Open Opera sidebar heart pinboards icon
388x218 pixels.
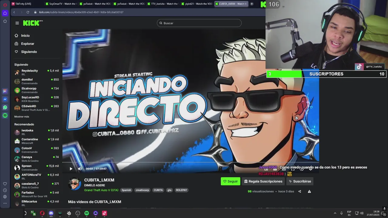pos(5,184)
